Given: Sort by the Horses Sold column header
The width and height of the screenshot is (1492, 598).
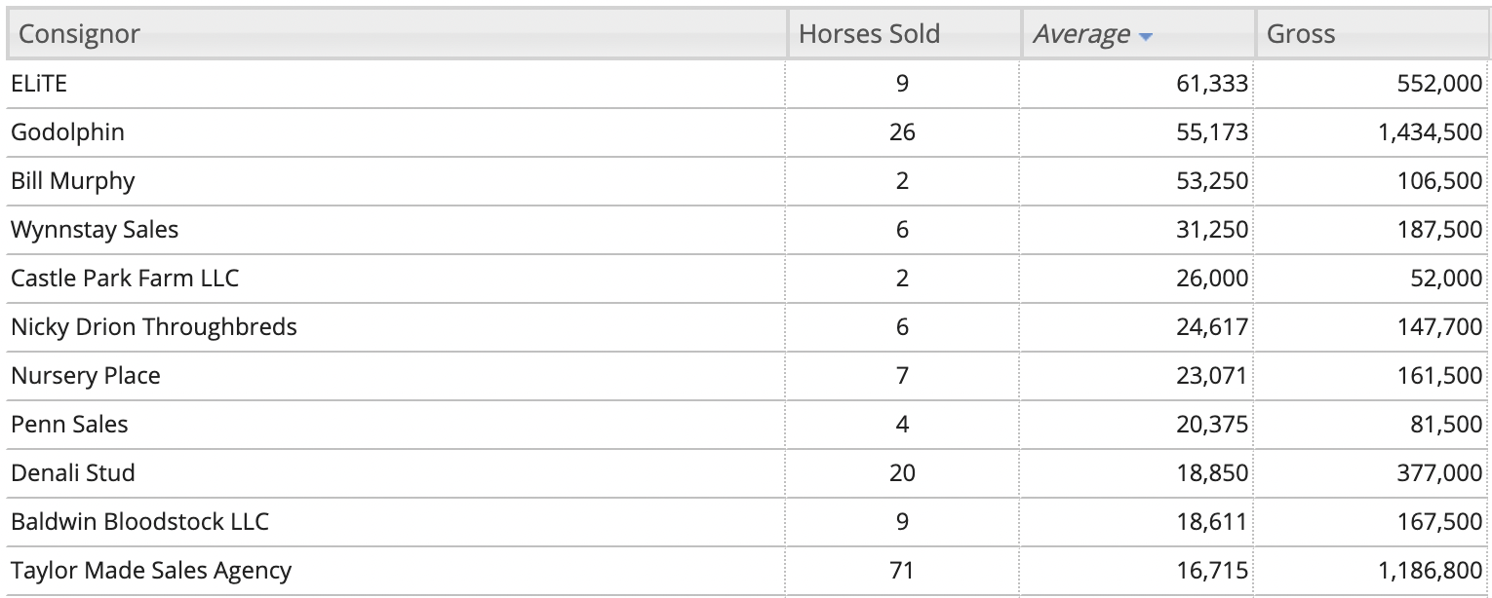Looking at the screenshot, I should tap(904, 34).
